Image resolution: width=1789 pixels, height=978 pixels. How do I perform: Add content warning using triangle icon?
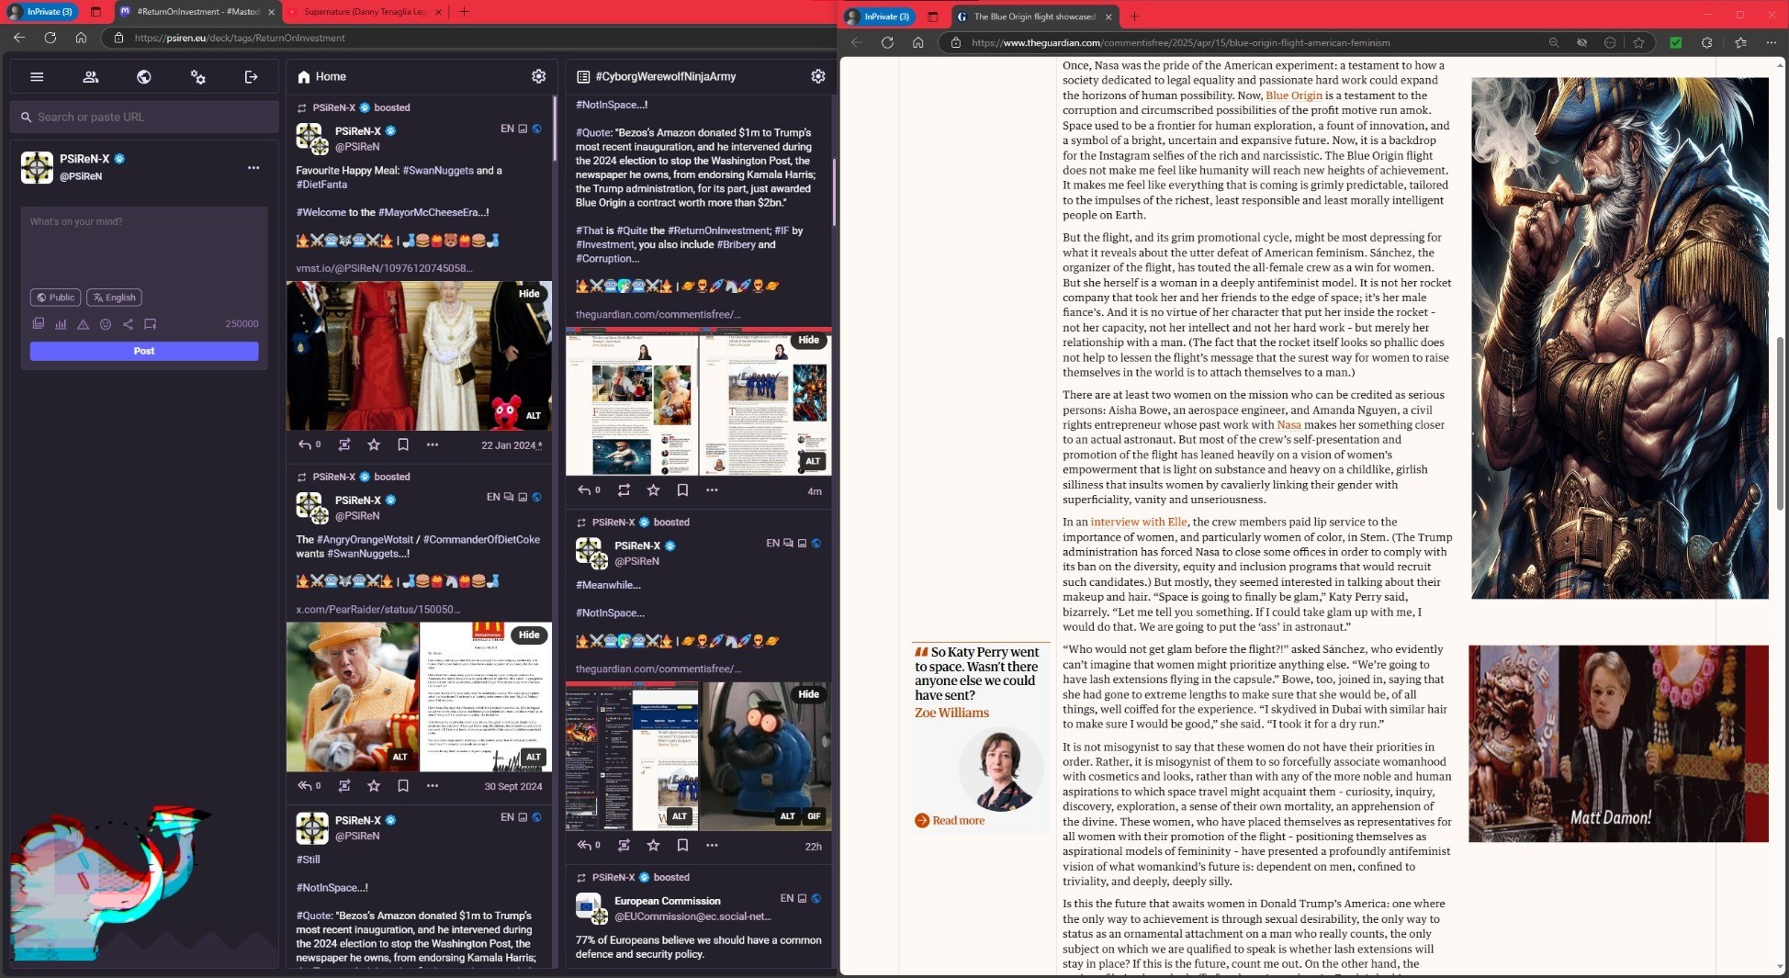[x=83, y=324]
